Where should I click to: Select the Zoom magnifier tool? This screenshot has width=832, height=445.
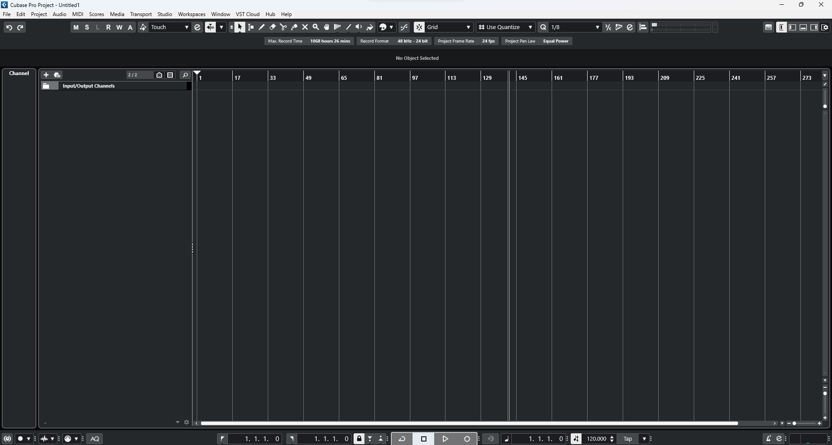[316, 27]
